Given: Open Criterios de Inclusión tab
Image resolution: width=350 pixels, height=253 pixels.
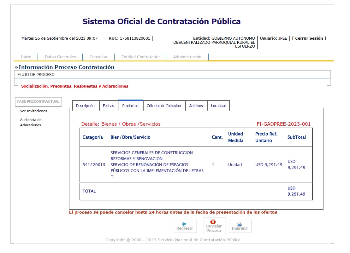Looking at the screenshot, I should [164, 106].
